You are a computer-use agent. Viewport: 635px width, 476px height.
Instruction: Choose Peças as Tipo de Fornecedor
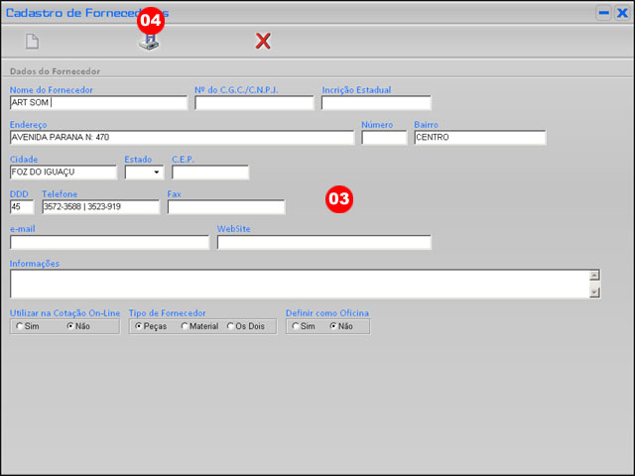pyautogui.click(x=138, y=326)
